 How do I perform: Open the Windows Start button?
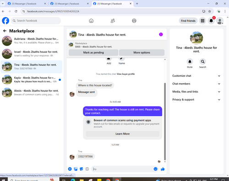point(3,180)
